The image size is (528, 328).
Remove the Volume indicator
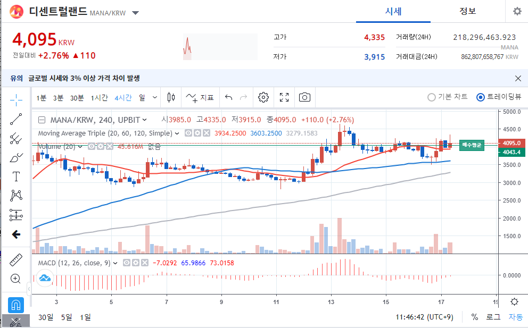pyautogui.click(x=110, y=146)
